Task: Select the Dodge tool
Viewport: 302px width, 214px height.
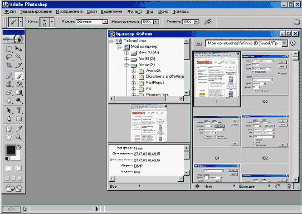Action: (x=19, y=101)
